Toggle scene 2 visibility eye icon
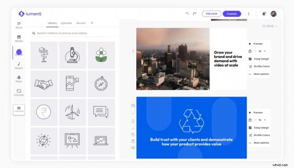Viewport: 294px width, 168px height. point(133,147)
